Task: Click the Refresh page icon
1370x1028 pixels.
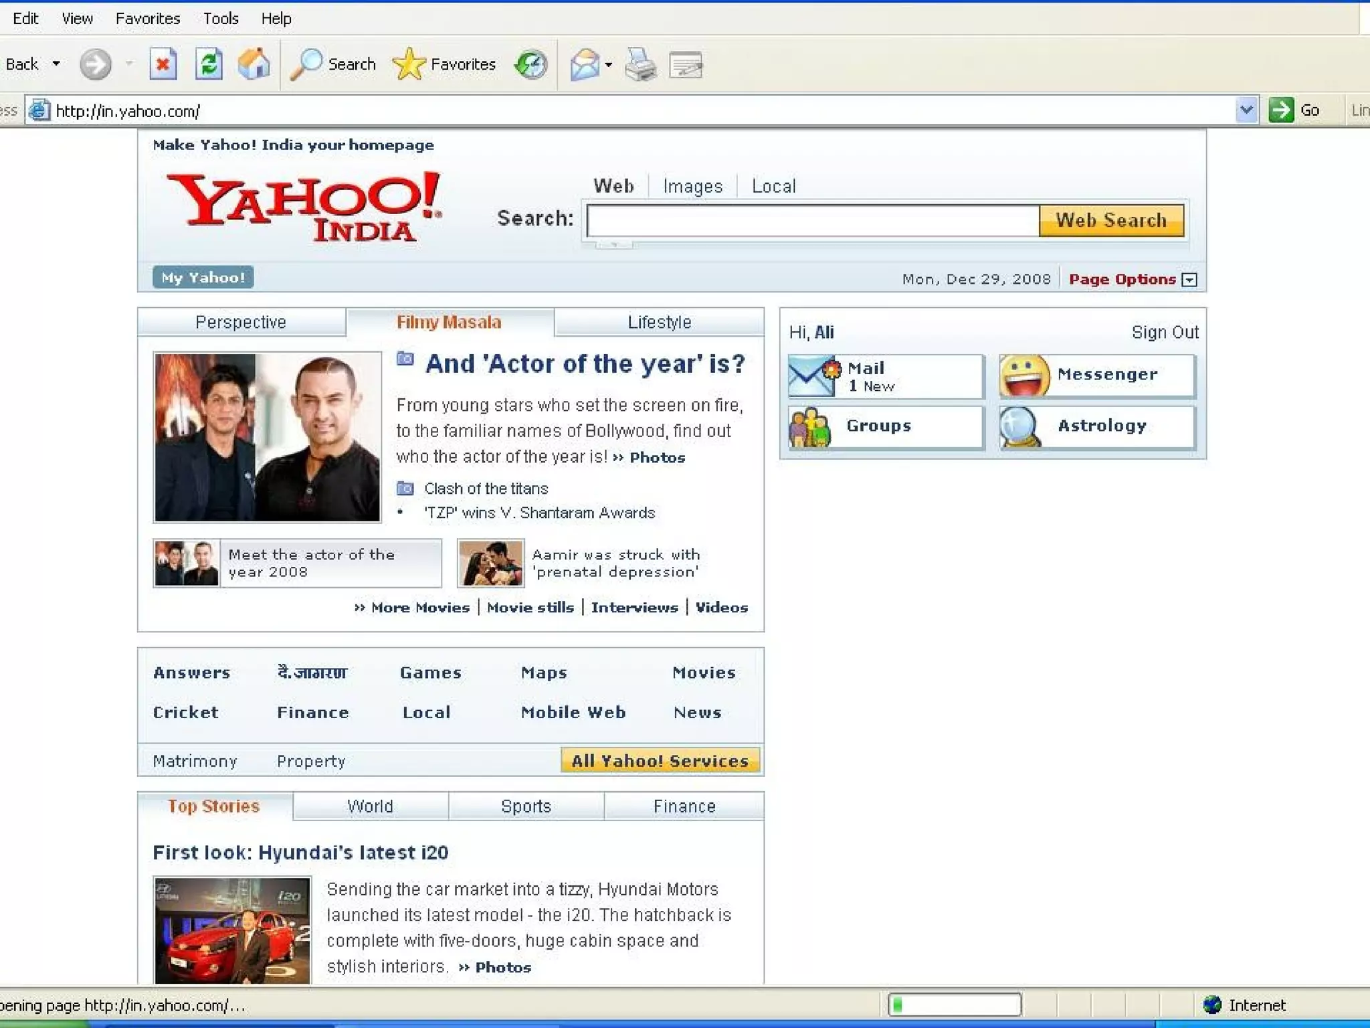Action: (209, 65)
